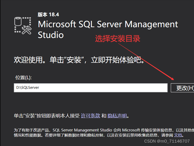Click the 位置(L): location label
Image resolution: width=194 pixels, height=146 pixels.
(24, 78)
